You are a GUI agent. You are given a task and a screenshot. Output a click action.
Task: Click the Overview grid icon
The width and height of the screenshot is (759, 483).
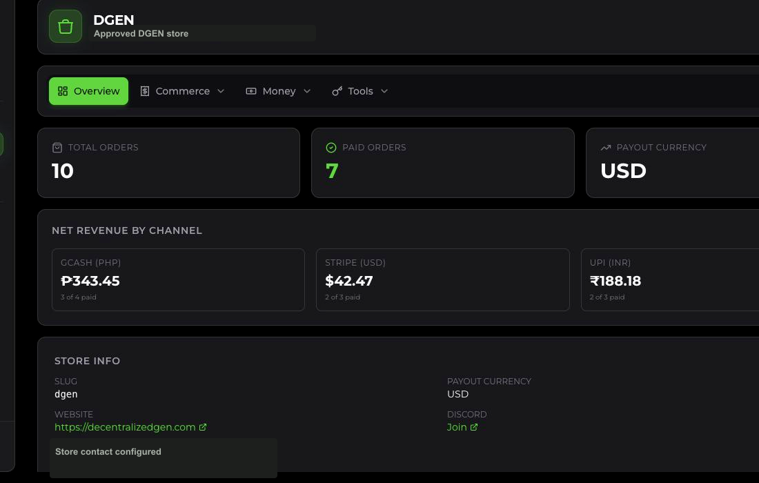(63, 91)
